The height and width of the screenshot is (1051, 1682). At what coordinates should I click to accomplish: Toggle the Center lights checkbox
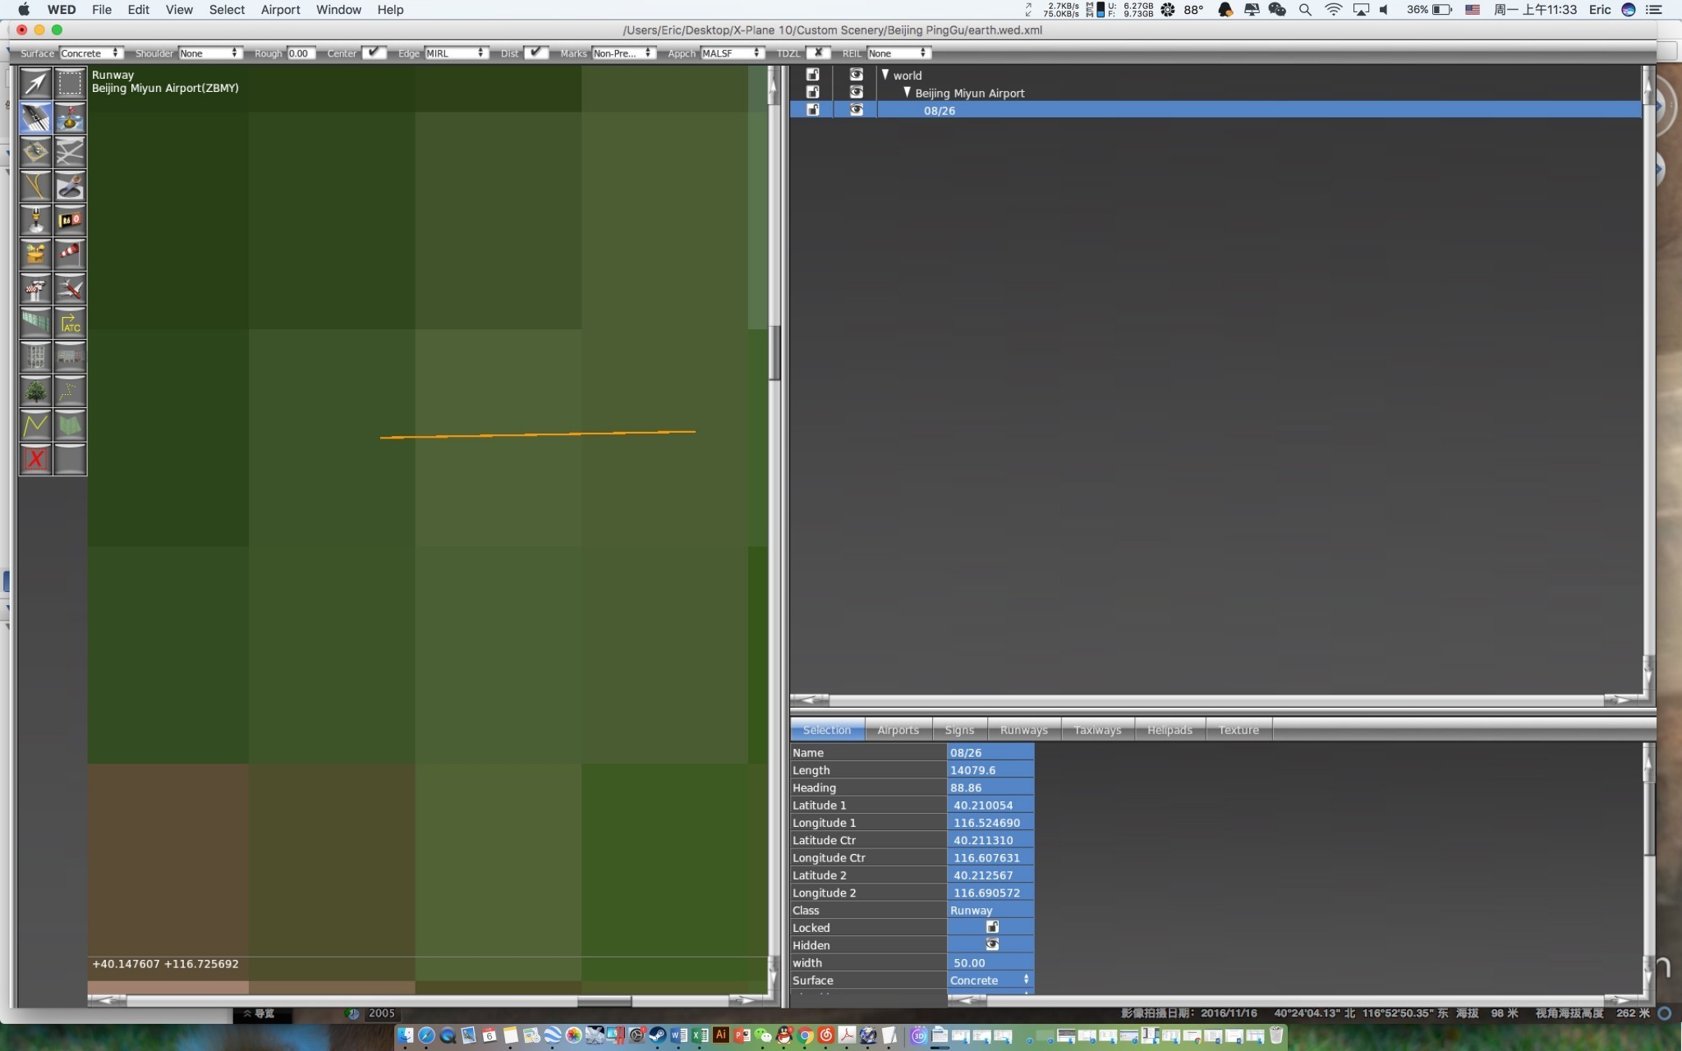point(374,53)
